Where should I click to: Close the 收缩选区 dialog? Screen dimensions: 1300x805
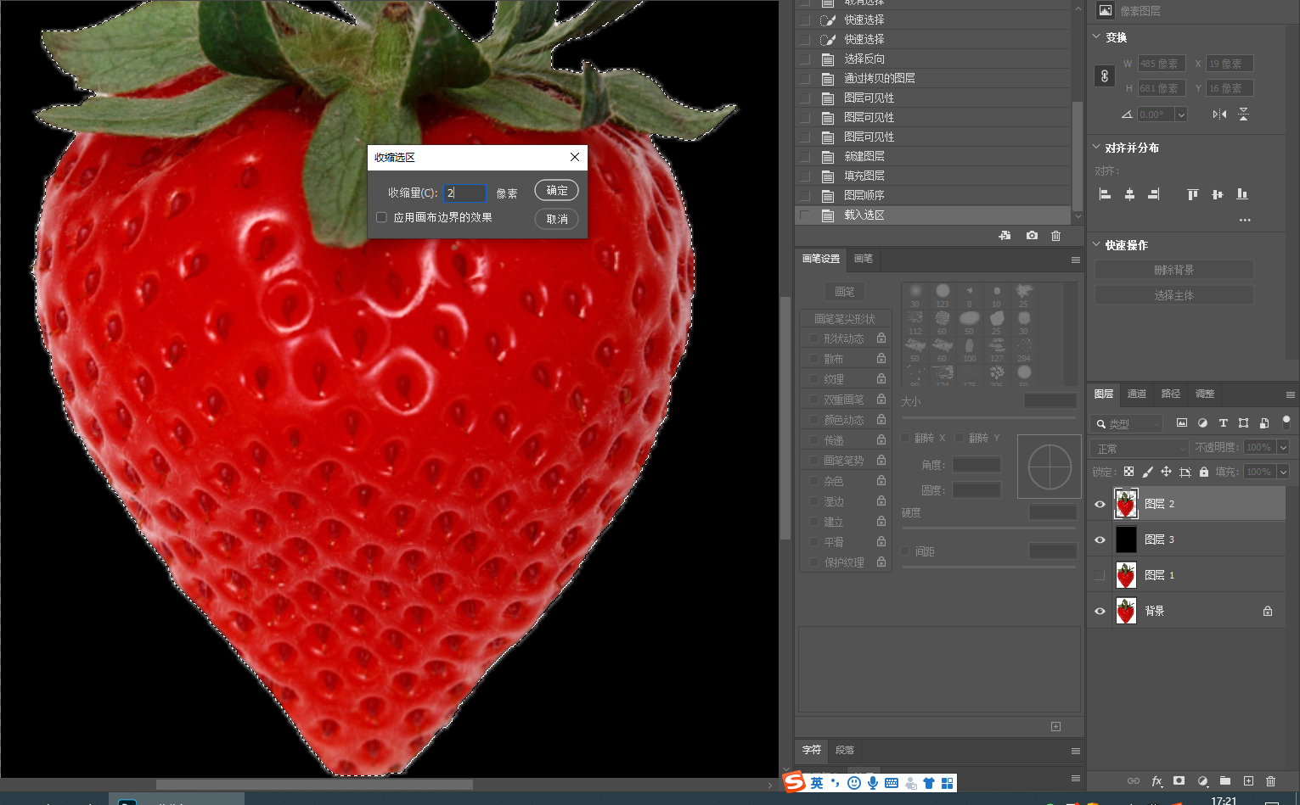click(x=575, y=157)
